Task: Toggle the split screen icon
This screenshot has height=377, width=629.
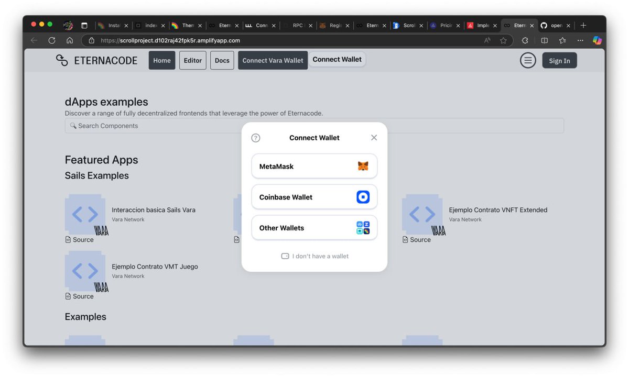Action: [544, 40]
